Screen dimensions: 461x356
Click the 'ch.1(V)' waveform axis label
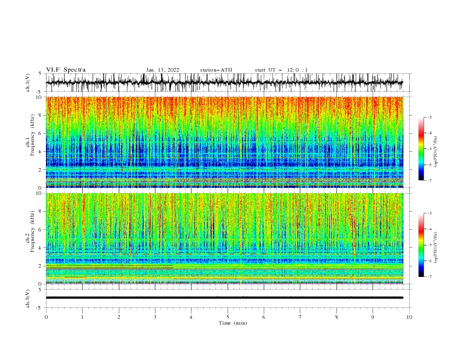tap(28, 83)
